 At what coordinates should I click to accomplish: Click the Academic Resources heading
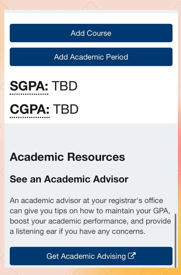[67, 157]
